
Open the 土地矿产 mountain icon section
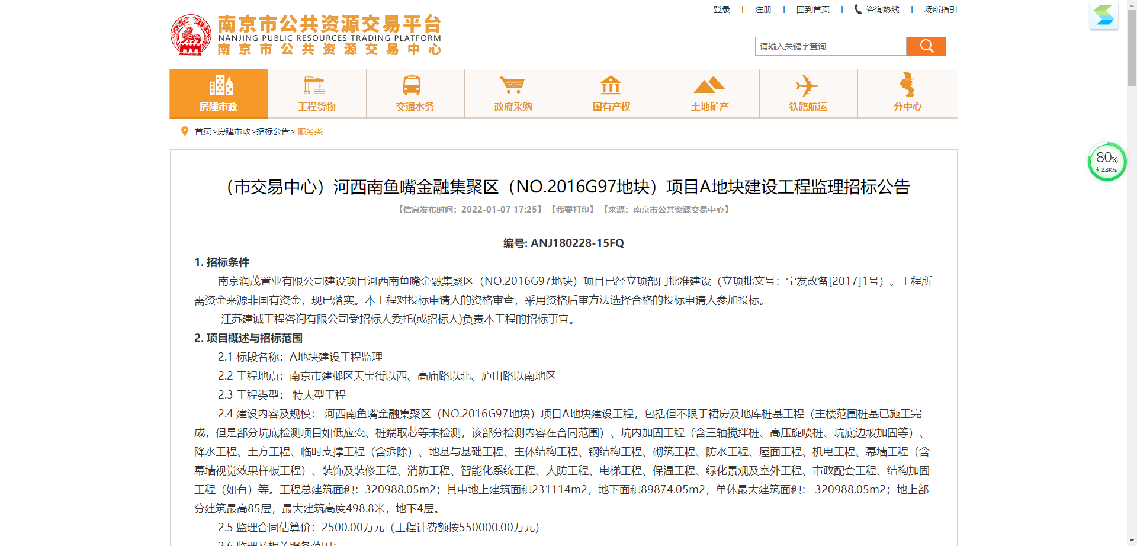coord(710,94)
